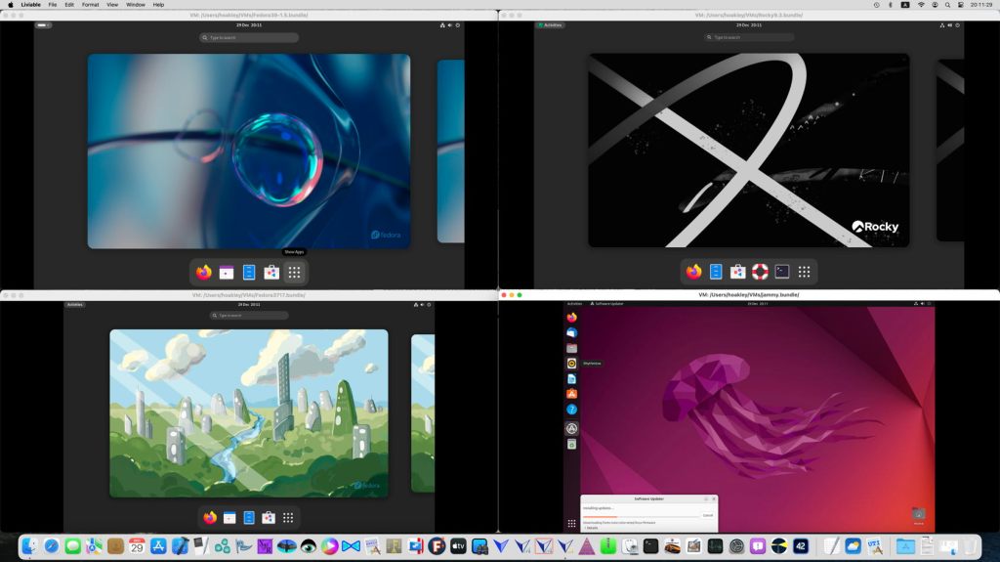Open the Trash icon in Ubuntu dock
The image size is (1000, 562).
tap(571, 444)
